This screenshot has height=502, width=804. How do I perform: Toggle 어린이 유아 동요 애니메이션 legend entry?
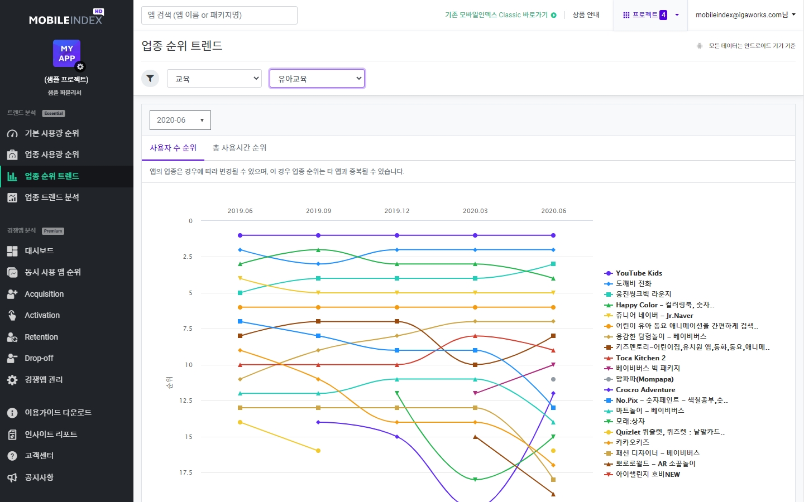tap(681, 326)
